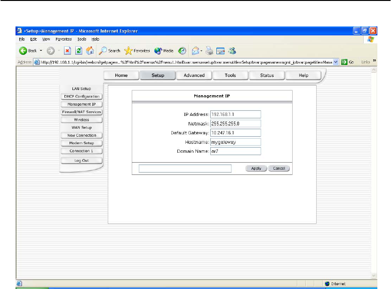Open Wireless settings in sidebar
The image size is (391, 289).
click(81, 120)
